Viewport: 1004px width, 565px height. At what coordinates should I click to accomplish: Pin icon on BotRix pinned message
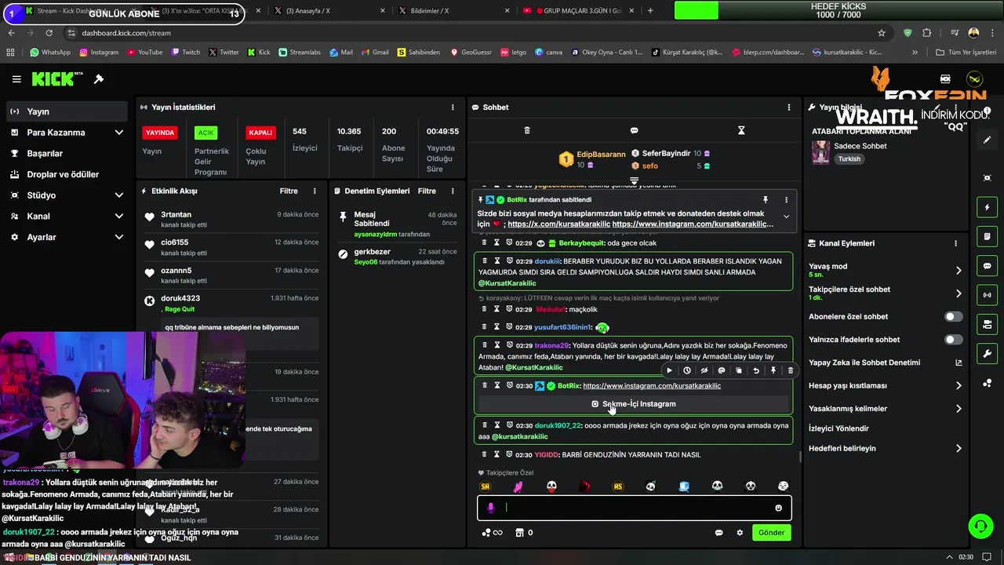point(766,200)
